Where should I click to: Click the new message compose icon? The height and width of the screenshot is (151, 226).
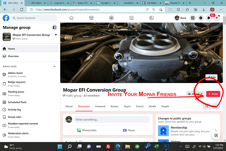pos(216,135)
